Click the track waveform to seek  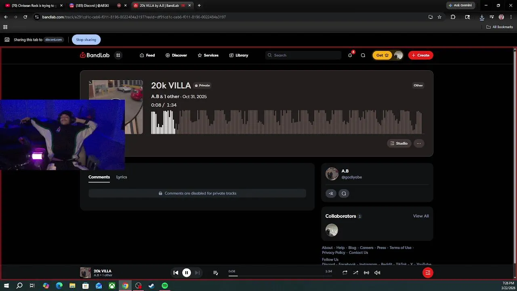287,122
